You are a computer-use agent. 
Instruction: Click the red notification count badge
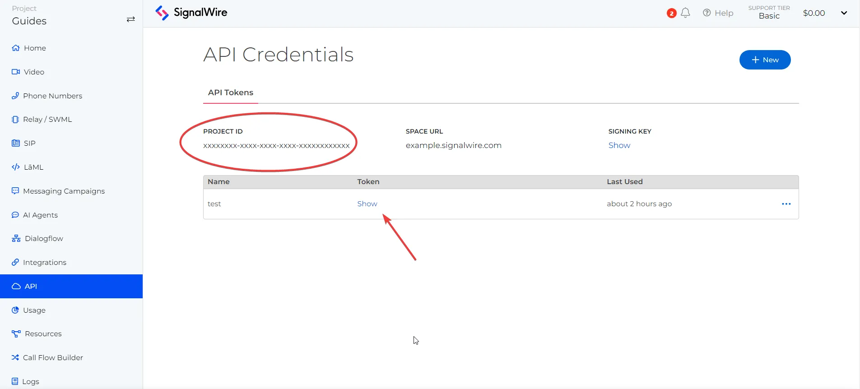[672, 14]
